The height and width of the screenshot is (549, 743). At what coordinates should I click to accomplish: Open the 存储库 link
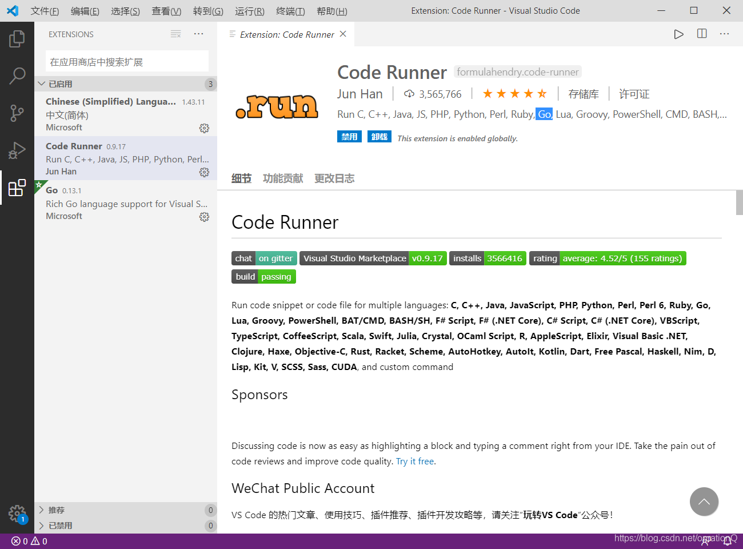click(x=584, y=94)
